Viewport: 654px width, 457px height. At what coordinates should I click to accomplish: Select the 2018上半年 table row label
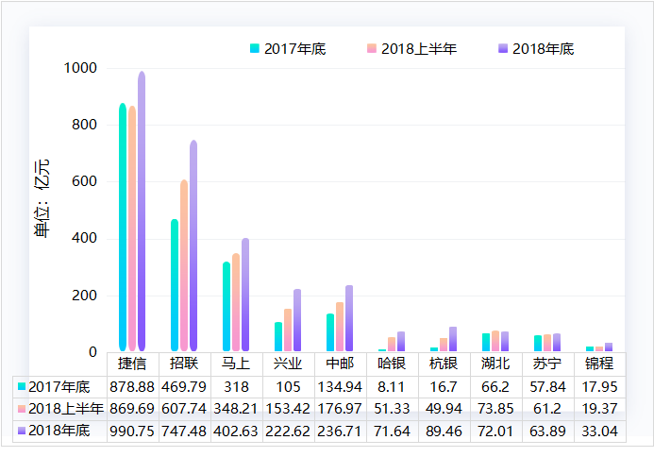pos(59,409)
